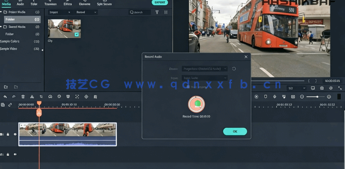Click the Split scissors icon in timeline toolbar
This screenshot has height=169, width=345.
pos(32,97)
